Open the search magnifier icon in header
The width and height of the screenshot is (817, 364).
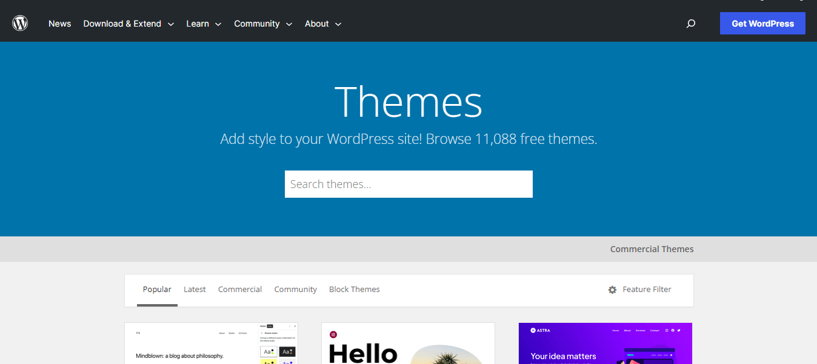[691, 24]
